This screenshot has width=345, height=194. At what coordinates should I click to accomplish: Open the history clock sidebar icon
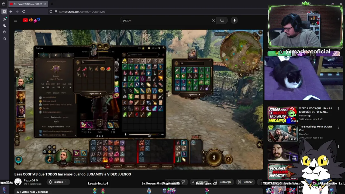coord(5,32)
